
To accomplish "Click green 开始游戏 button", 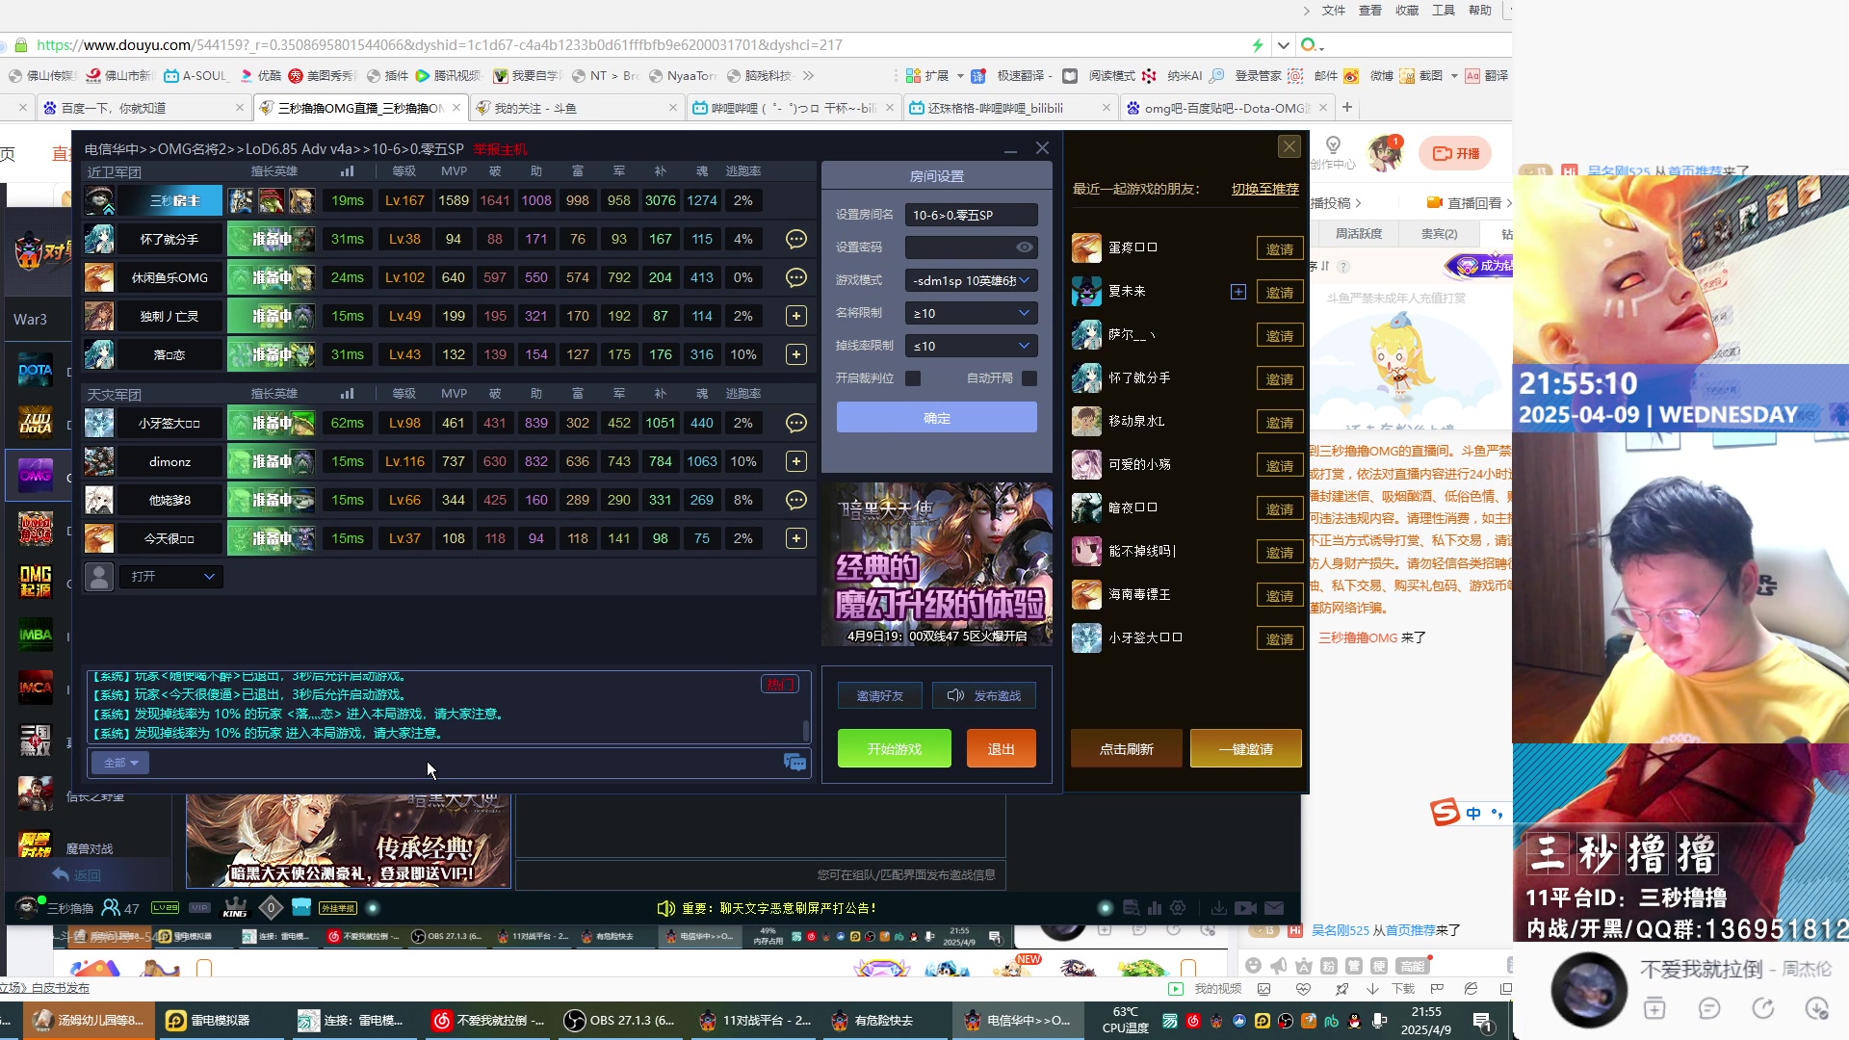I will pos(894,749).
